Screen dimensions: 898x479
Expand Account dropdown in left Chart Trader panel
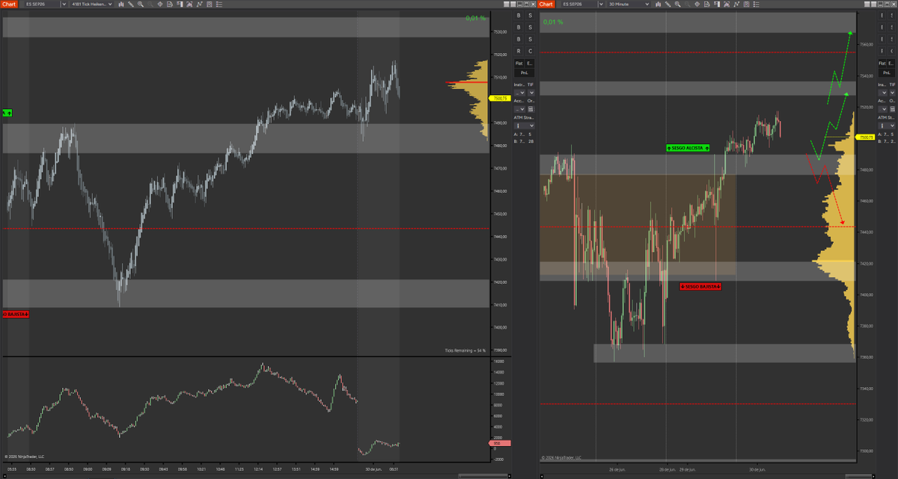519,109
